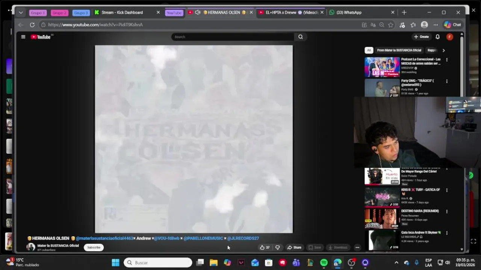The image size is (481, 270).
Task: Close the Stream - Kick Dashboard tab
Action: click(x=158, y=12)
